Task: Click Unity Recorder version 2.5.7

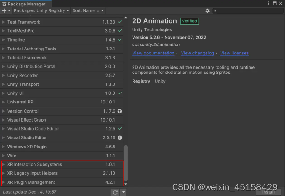Action: pos(110,75)
